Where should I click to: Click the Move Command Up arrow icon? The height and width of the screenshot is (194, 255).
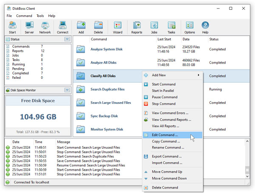(x=146, y=172)
